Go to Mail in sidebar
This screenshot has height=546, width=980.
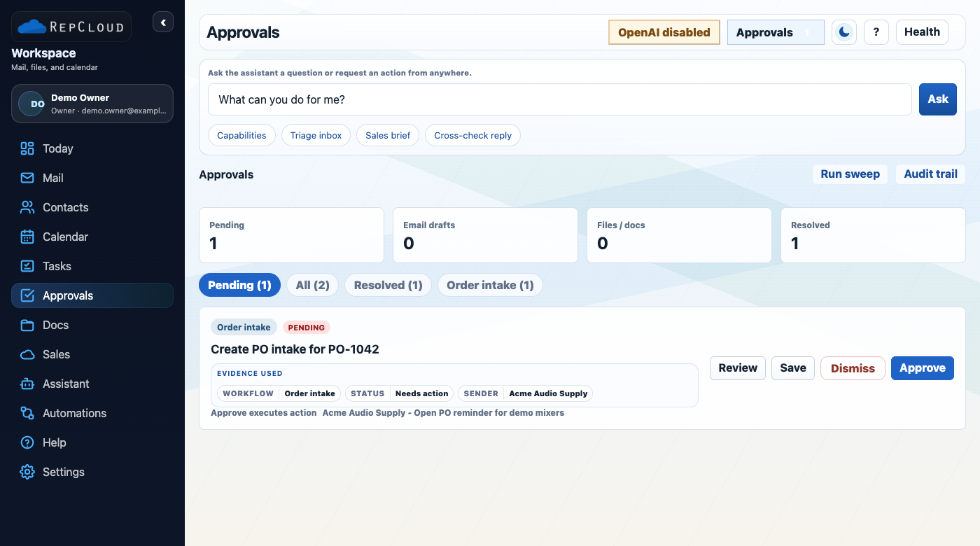(x=53, y=178)
